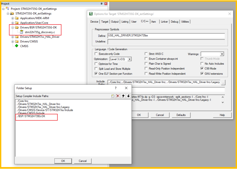Pin the Project panel with pushpin icon

101,4
